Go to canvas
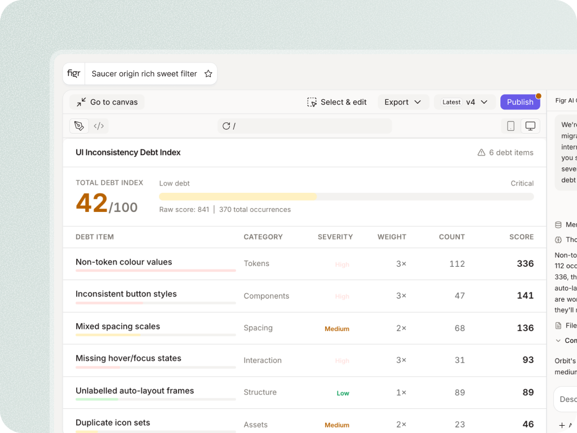The height and width of the screenshot is (433, 577). [107, 102]
